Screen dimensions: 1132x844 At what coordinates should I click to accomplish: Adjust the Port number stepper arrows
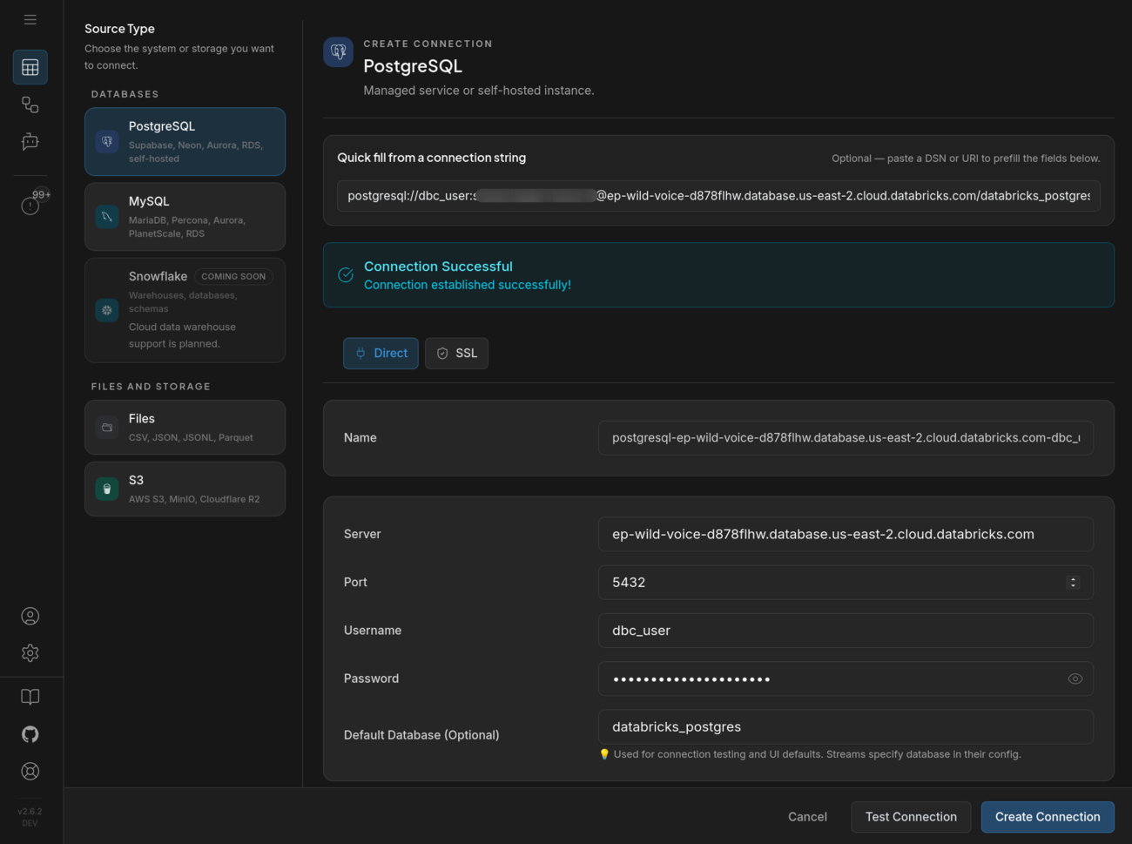tap(1073, 583)
